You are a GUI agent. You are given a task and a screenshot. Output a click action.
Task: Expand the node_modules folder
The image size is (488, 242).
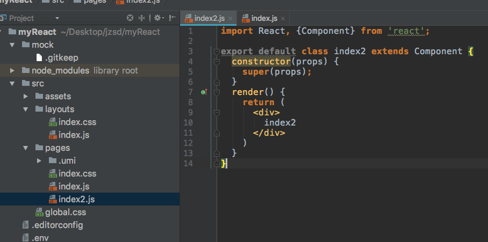pos(13,70)
